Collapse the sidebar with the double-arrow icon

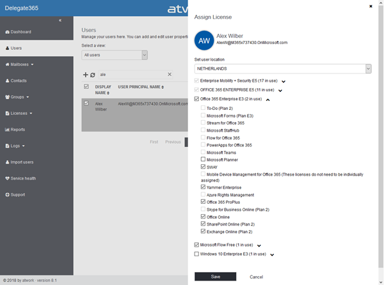point(60,20)
